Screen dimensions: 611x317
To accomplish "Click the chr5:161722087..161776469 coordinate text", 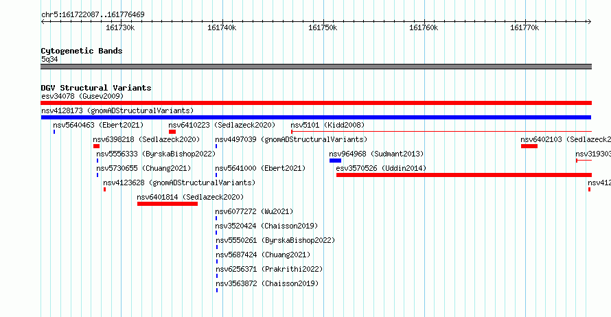I will pos(93,15).
